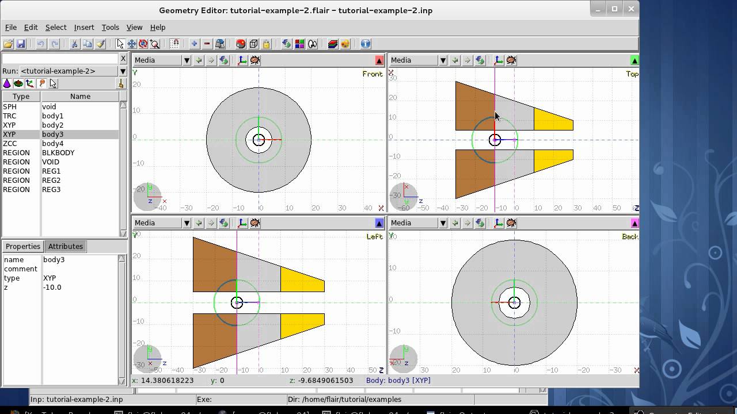The width and height of the screenshot is (737, 414).
Task: Activate the Orbit rotation tool
Action: tap(143, 44)
